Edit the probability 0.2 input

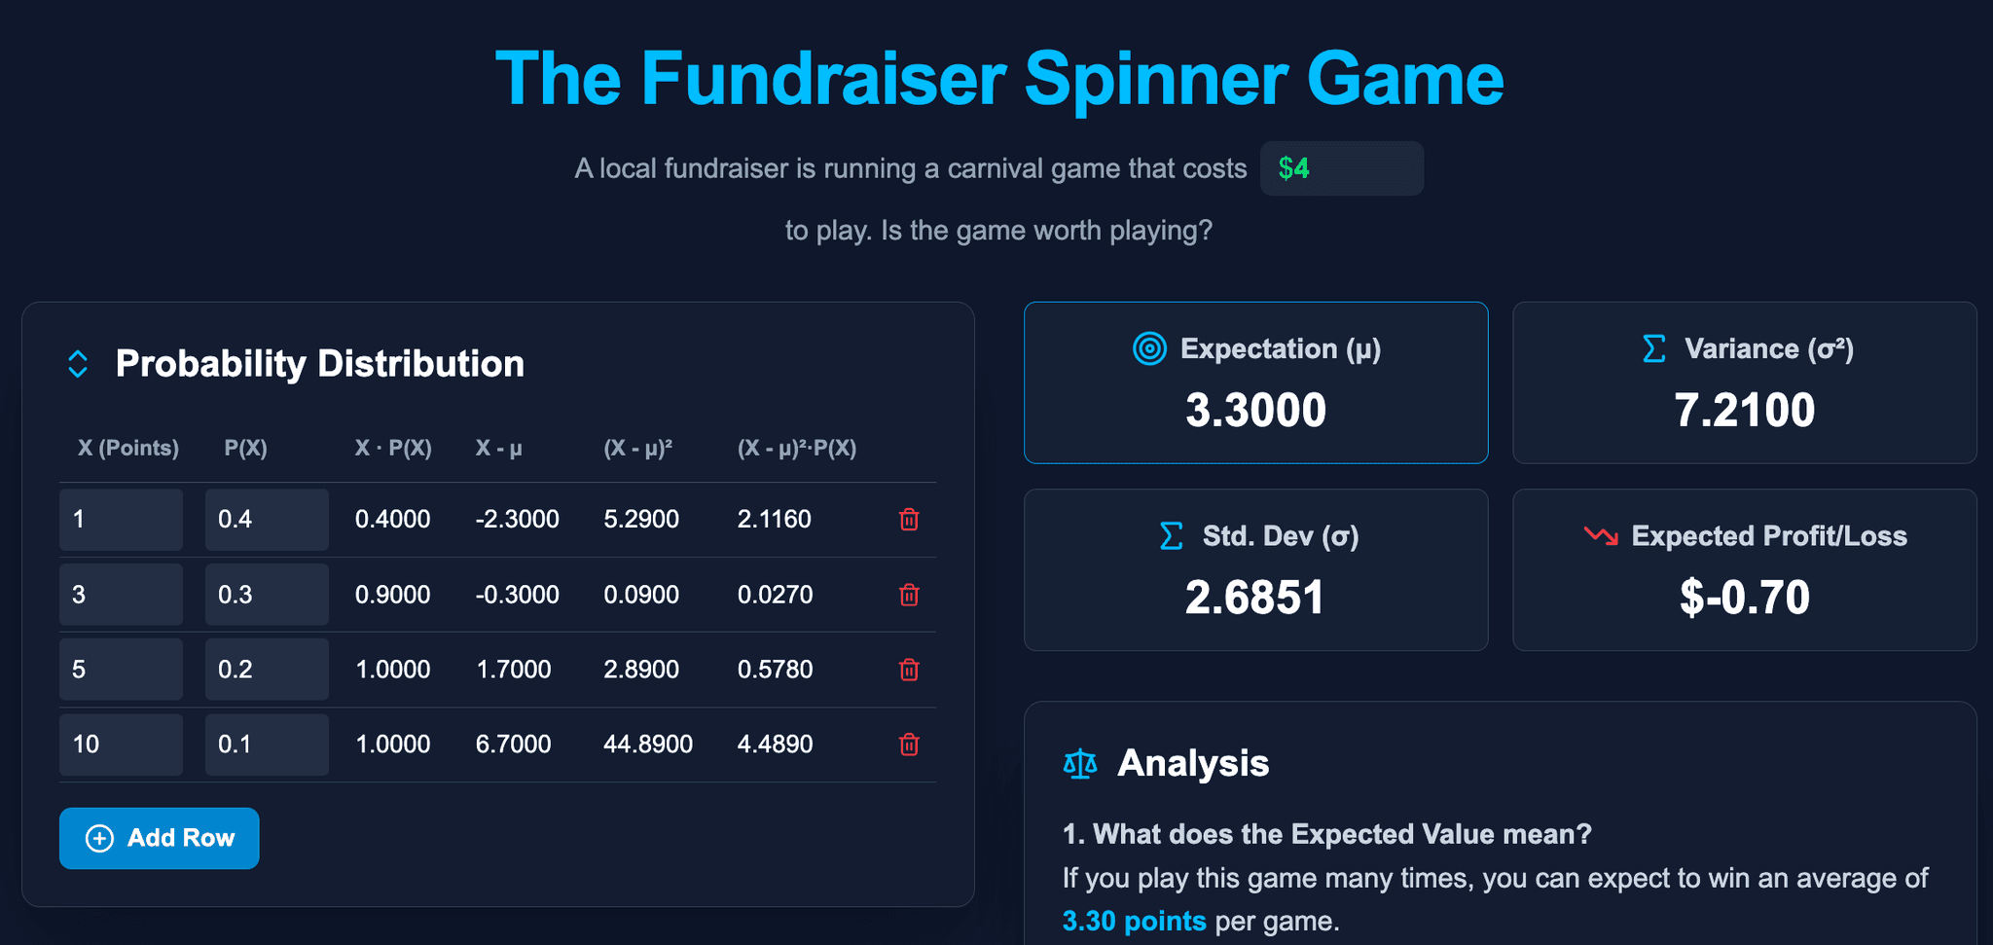pyautogui.click(x=267, y=670)
